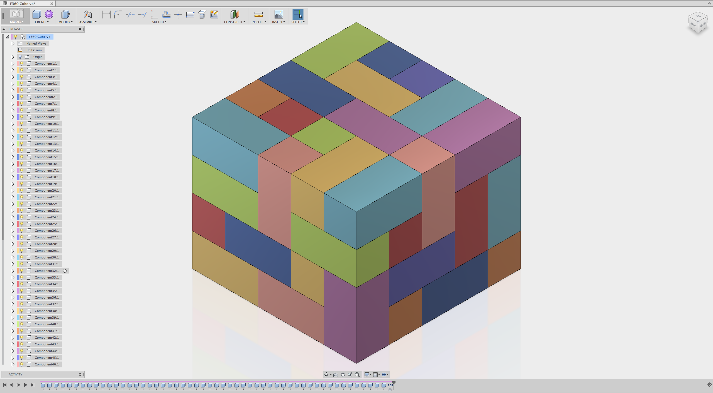Click the Create Sketch icon
713x393 pixels.
tap(214, 14)
